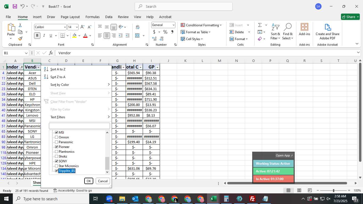
Task: Increase decimal places icon
Action: point(154,39)
